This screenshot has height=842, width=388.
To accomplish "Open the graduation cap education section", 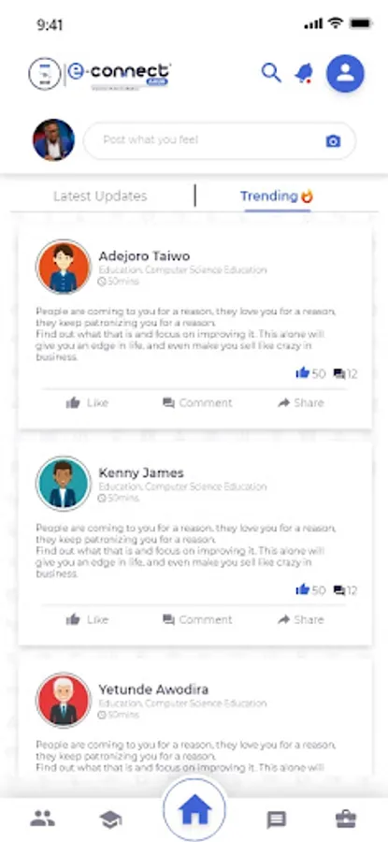I will (110, 819).
